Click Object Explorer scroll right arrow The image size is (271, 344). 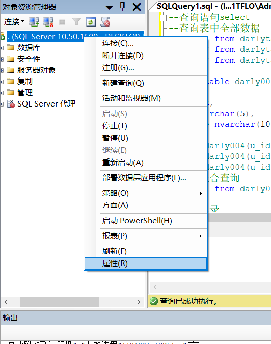(139, 302)
